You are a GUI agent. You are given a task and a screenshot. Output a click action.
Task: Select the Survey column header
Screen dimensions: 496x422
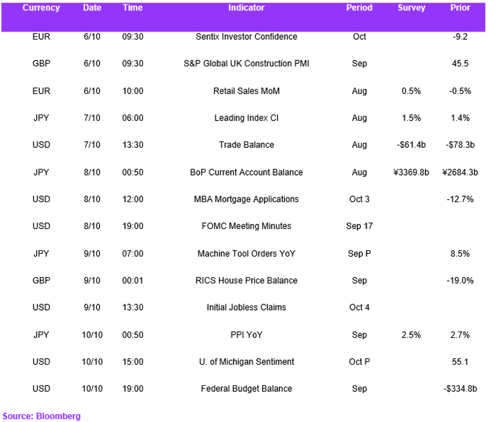point(411,8)
